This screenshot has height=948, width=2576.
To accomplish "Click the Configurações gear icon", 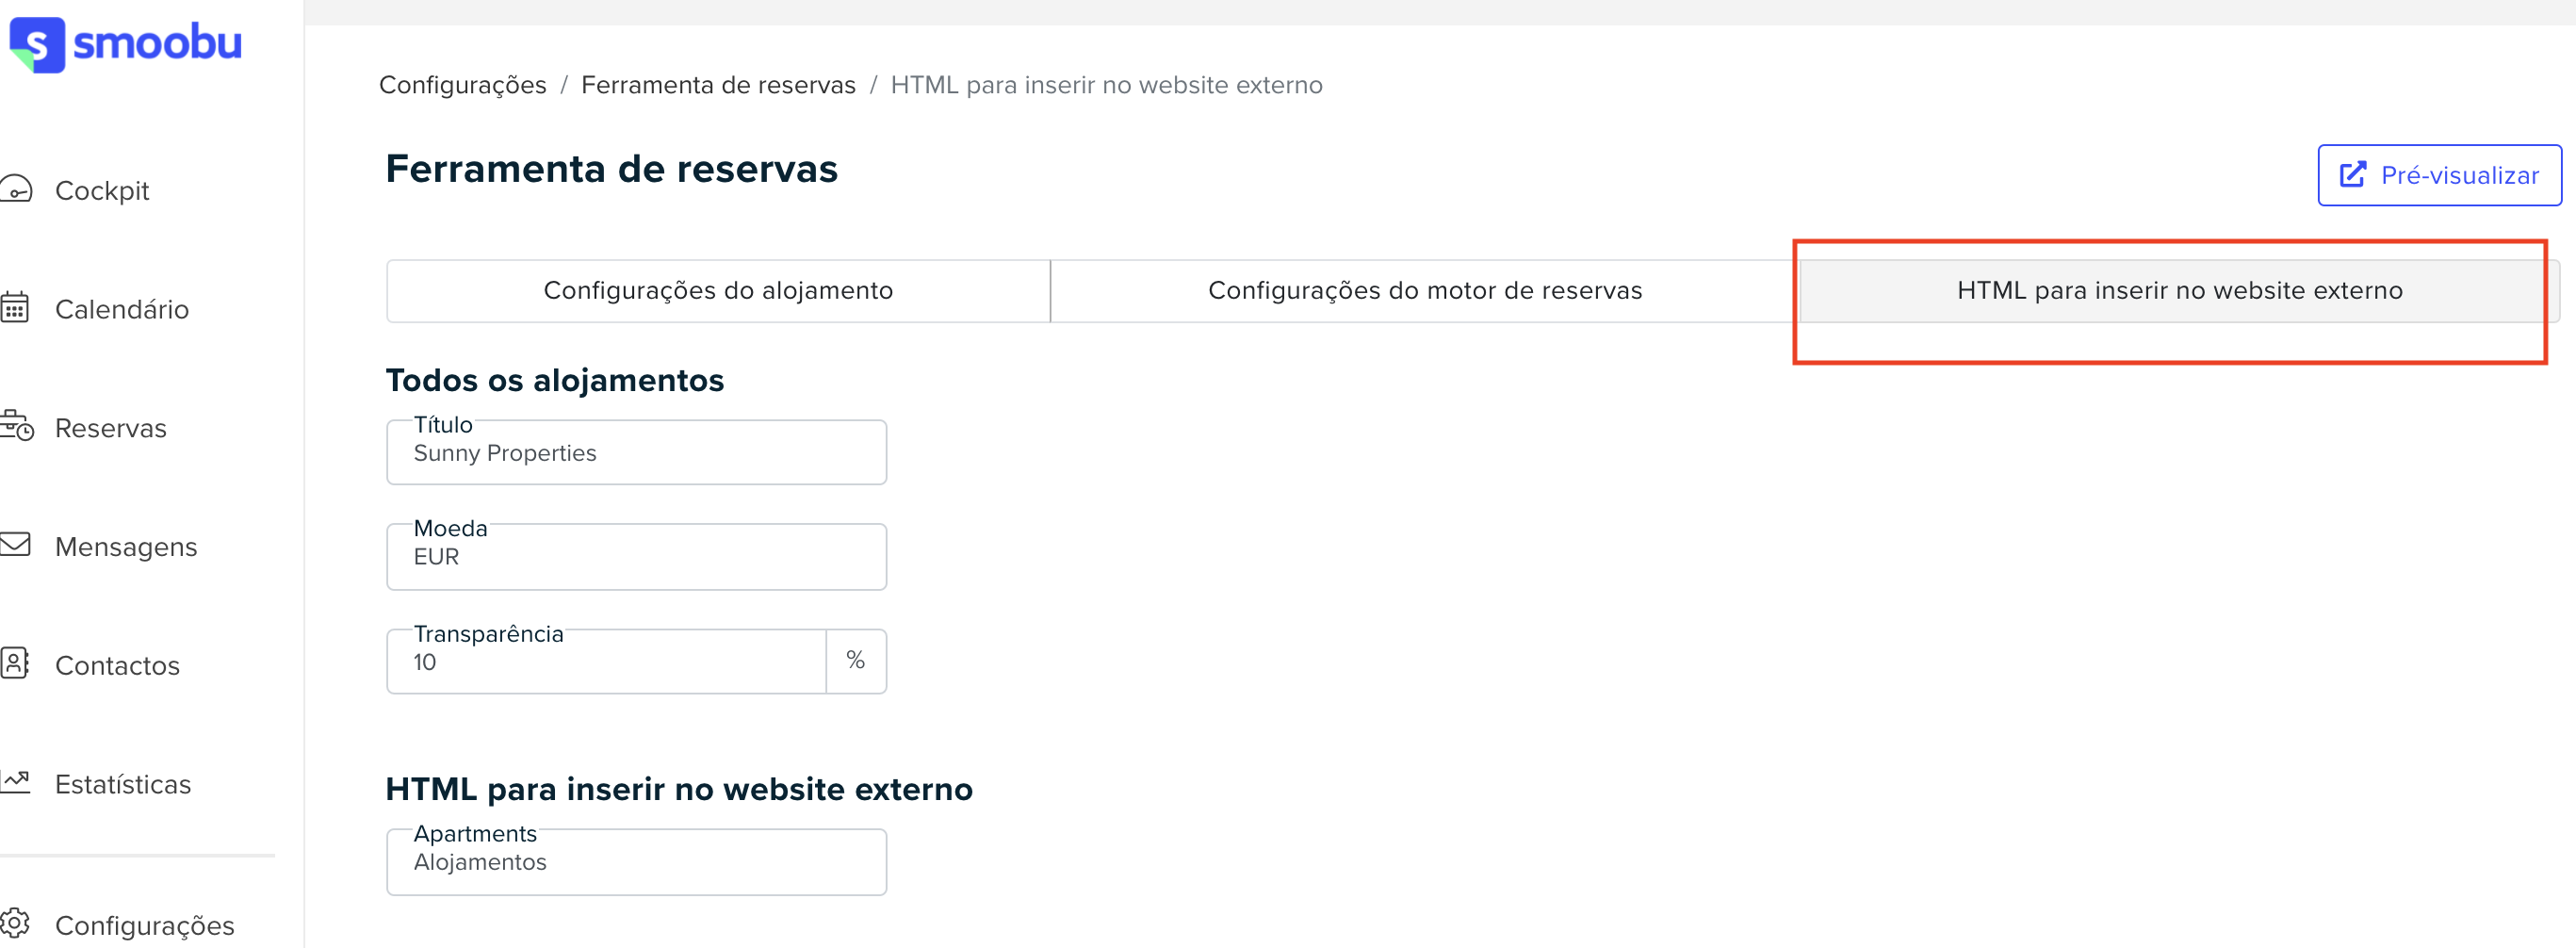I will tap(15, 924).
